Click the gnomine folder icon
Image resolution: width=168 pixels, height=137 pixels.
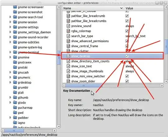pyautogui.click(x=15, y=57)
